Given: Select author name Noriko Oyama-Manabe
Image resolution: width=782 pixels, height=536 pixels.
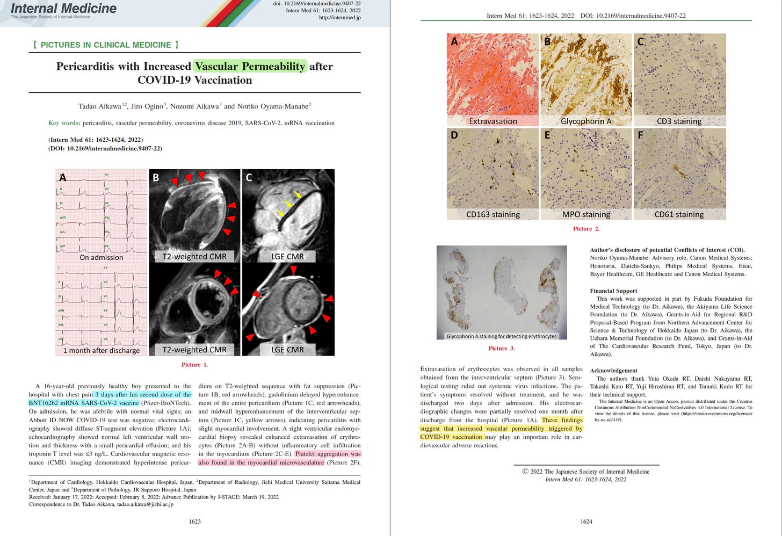Looking at the screenshot, I should click(x=272, y=106).
